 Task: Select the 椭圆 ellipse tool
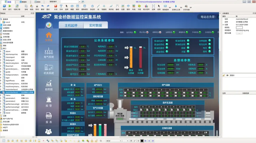click(72, 6)
